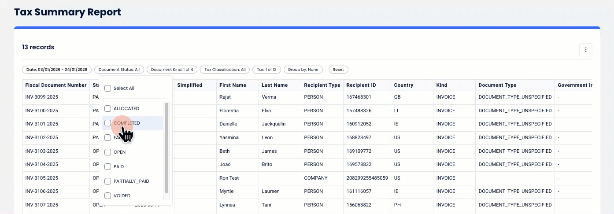Click the status dropdown list scrollbar
The height and width of the screenshot is (214, 614).
coord(166,148)
